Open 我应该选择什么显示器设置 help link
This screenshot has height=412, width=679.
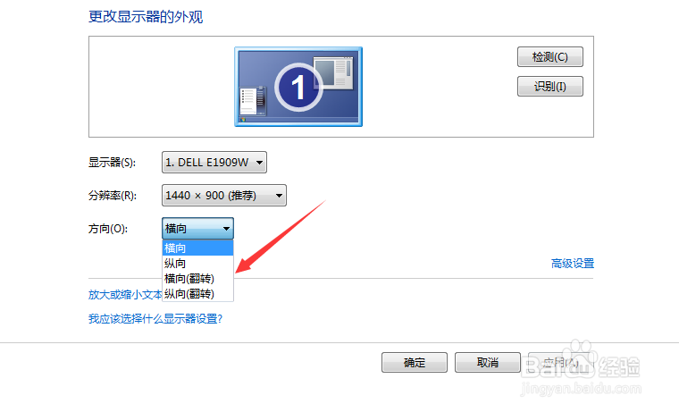click(155, 319)
